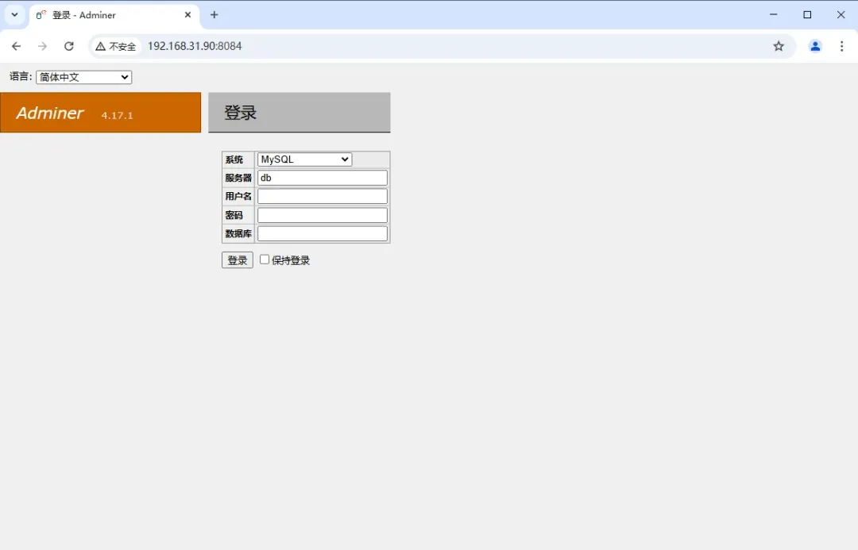Click the 服务器 field containing db
Viewport: 858px width, 550px height.
coord(322,177)
